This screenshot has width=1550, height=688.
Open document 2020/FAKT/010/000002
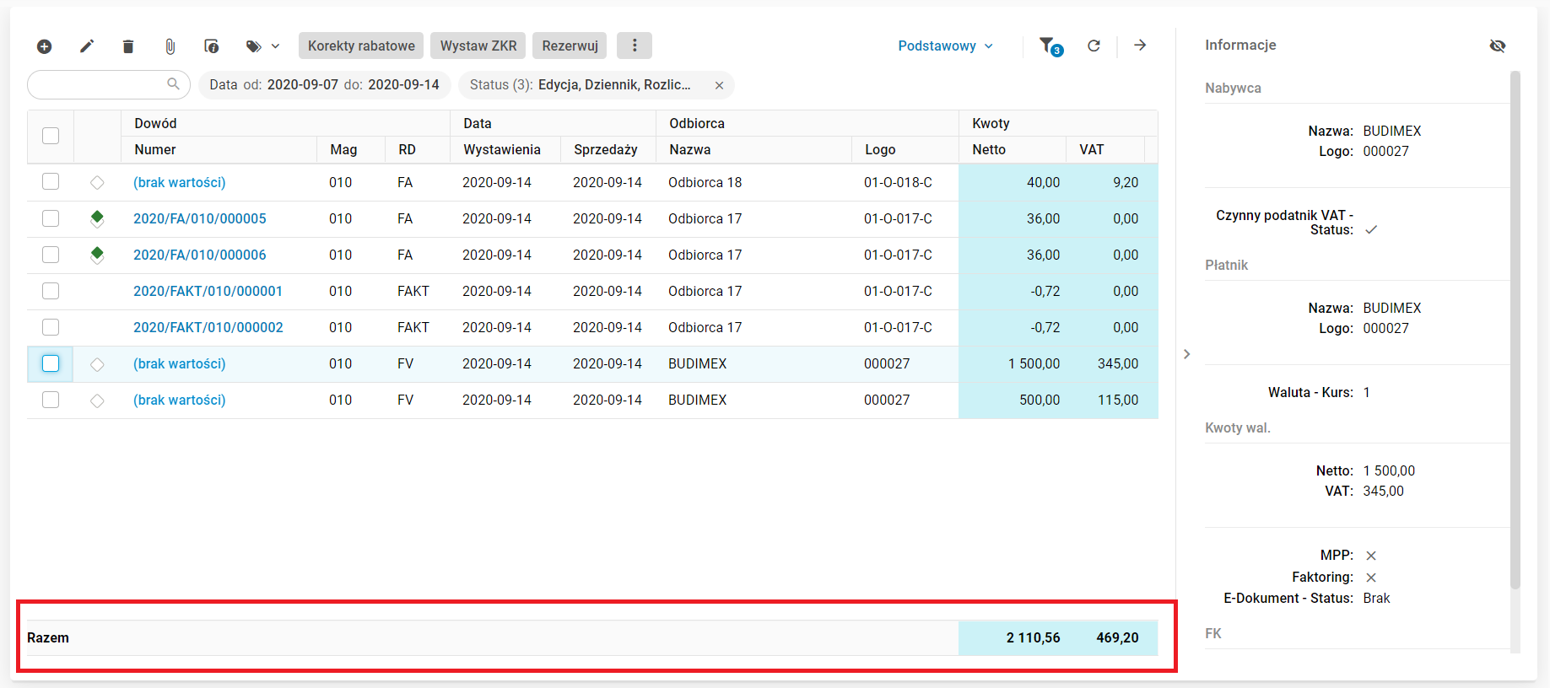click(208, 327)
